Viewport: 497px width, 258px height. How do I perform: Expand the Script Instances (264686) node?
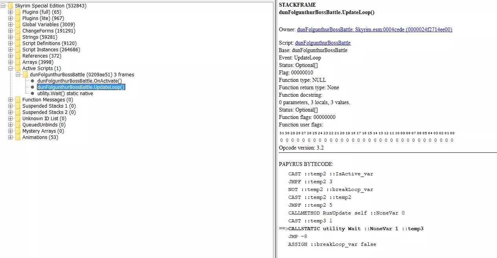(11, 50)
